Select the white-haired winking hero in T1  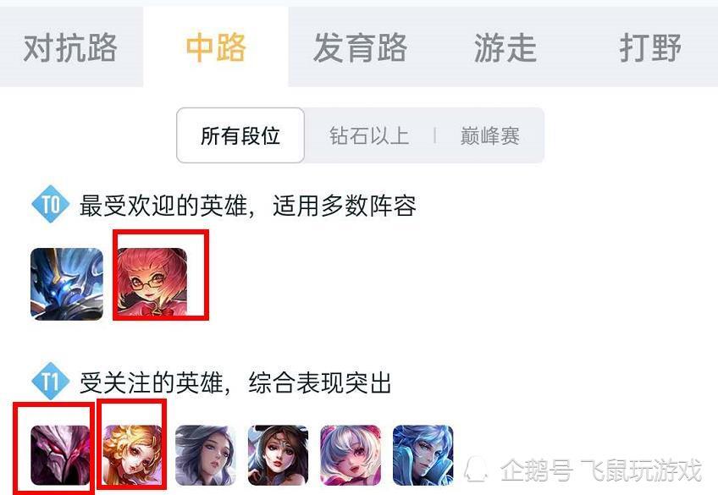pos(351,455)
